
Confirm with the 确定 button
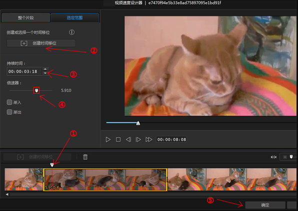[x=265, y=205]
